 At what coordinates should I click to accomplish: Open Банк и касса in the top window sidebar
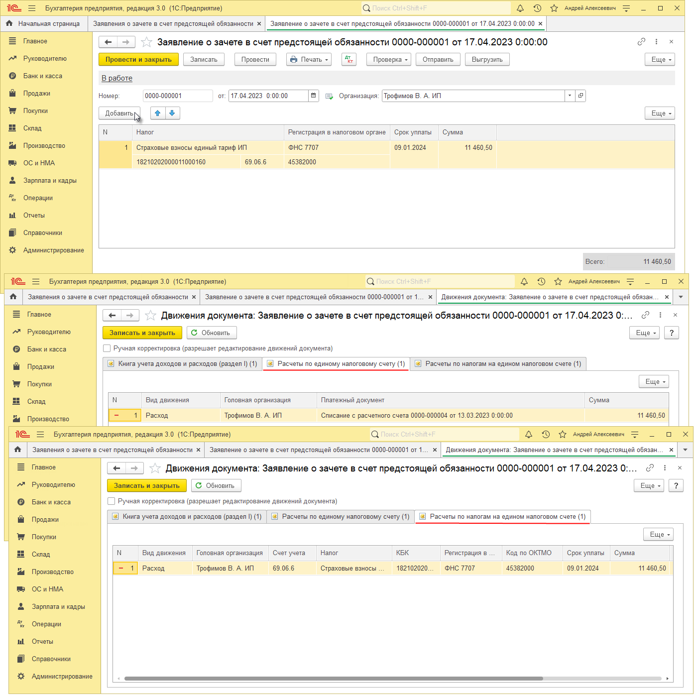click(43, 76)
